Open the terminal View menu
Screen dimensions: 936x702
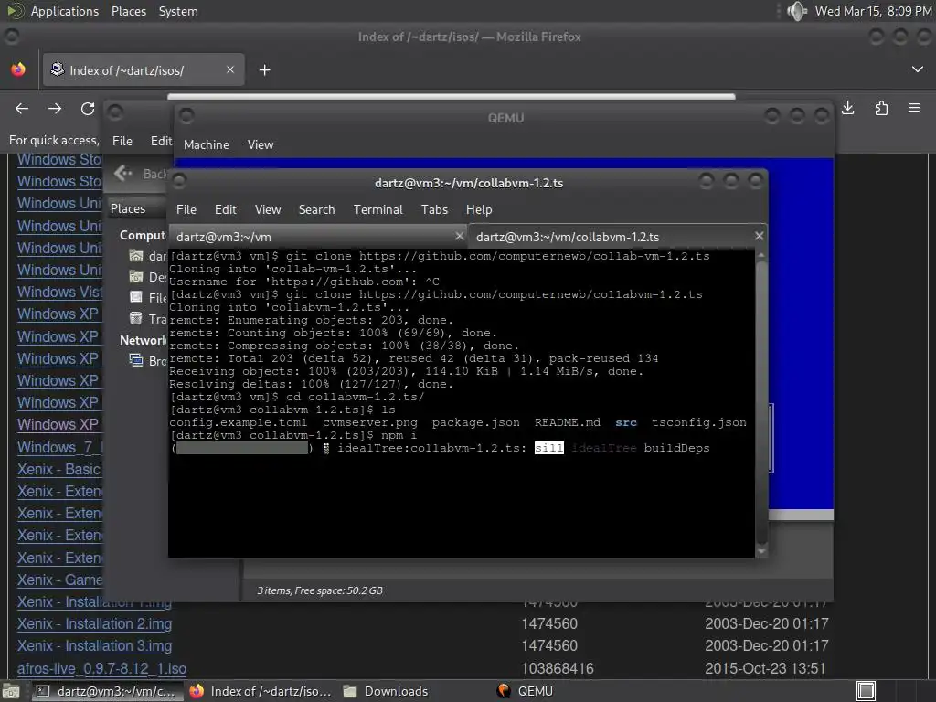pos(268,209)
